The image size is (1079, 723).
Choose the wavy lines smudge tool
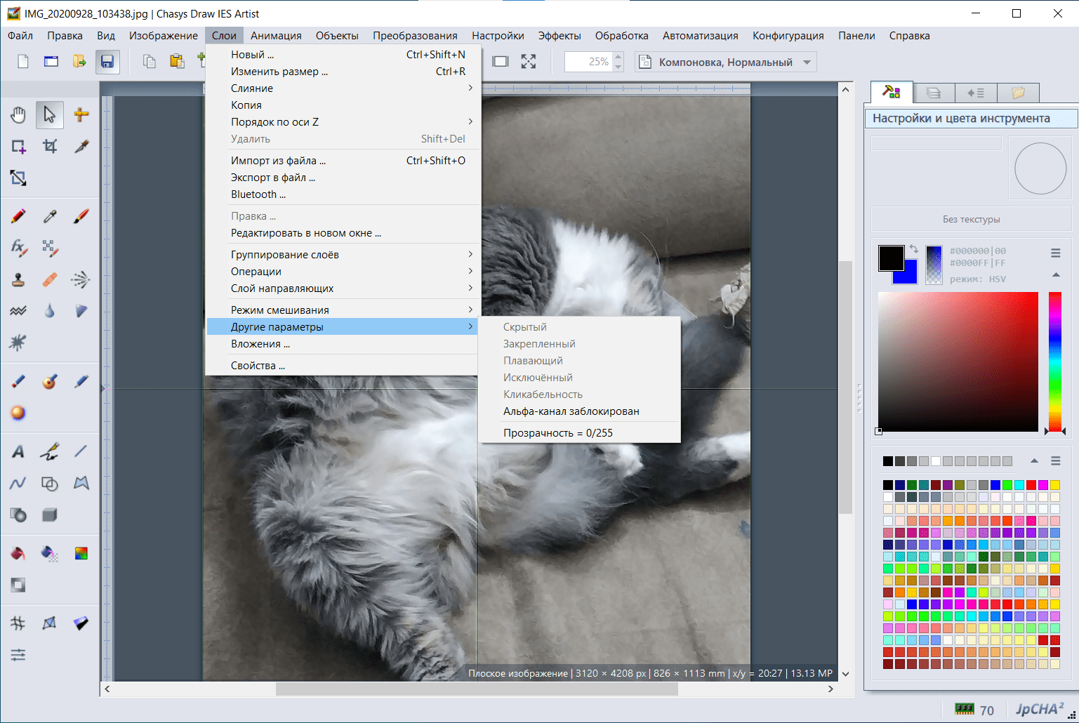pos(18,311)
